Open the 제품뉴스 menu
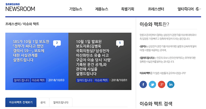The image size is (206, 109). (x=102, y=9)
